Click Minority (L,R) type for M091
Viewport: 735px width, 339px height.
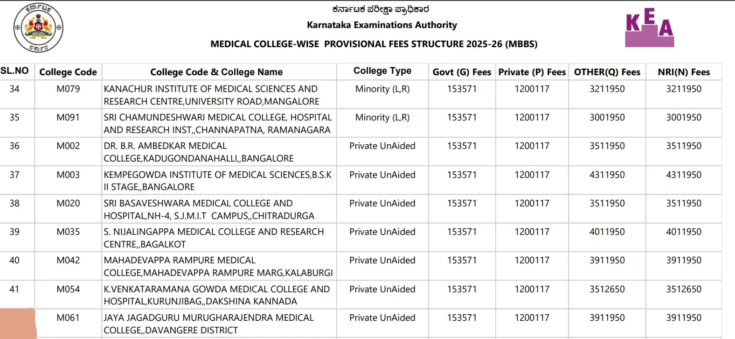(x=382, y=117)
